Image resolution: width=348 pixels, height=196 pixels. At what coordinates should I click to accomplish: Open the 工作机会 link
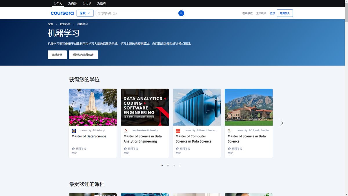click(x=261, y=13)
